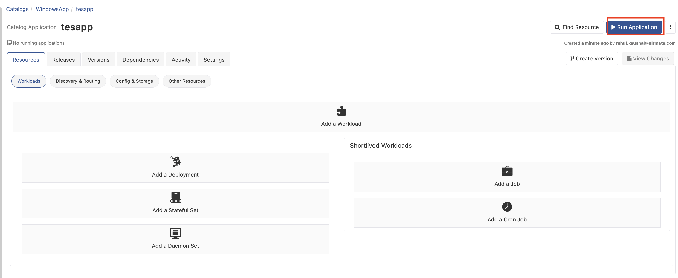678x278 pixels.
Task: Select the Workloads filter pill
Action: [29, 81]
